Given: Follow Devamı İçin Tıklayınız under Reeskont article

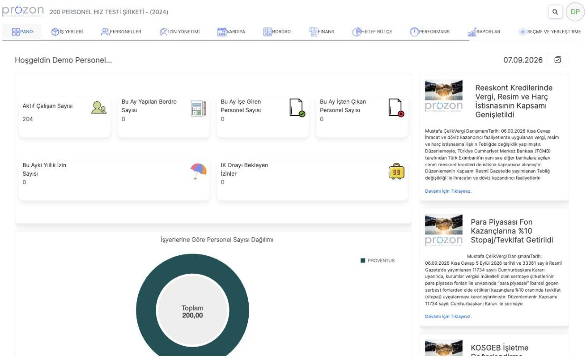Looking at the screenshot, I should click(448, 191).
